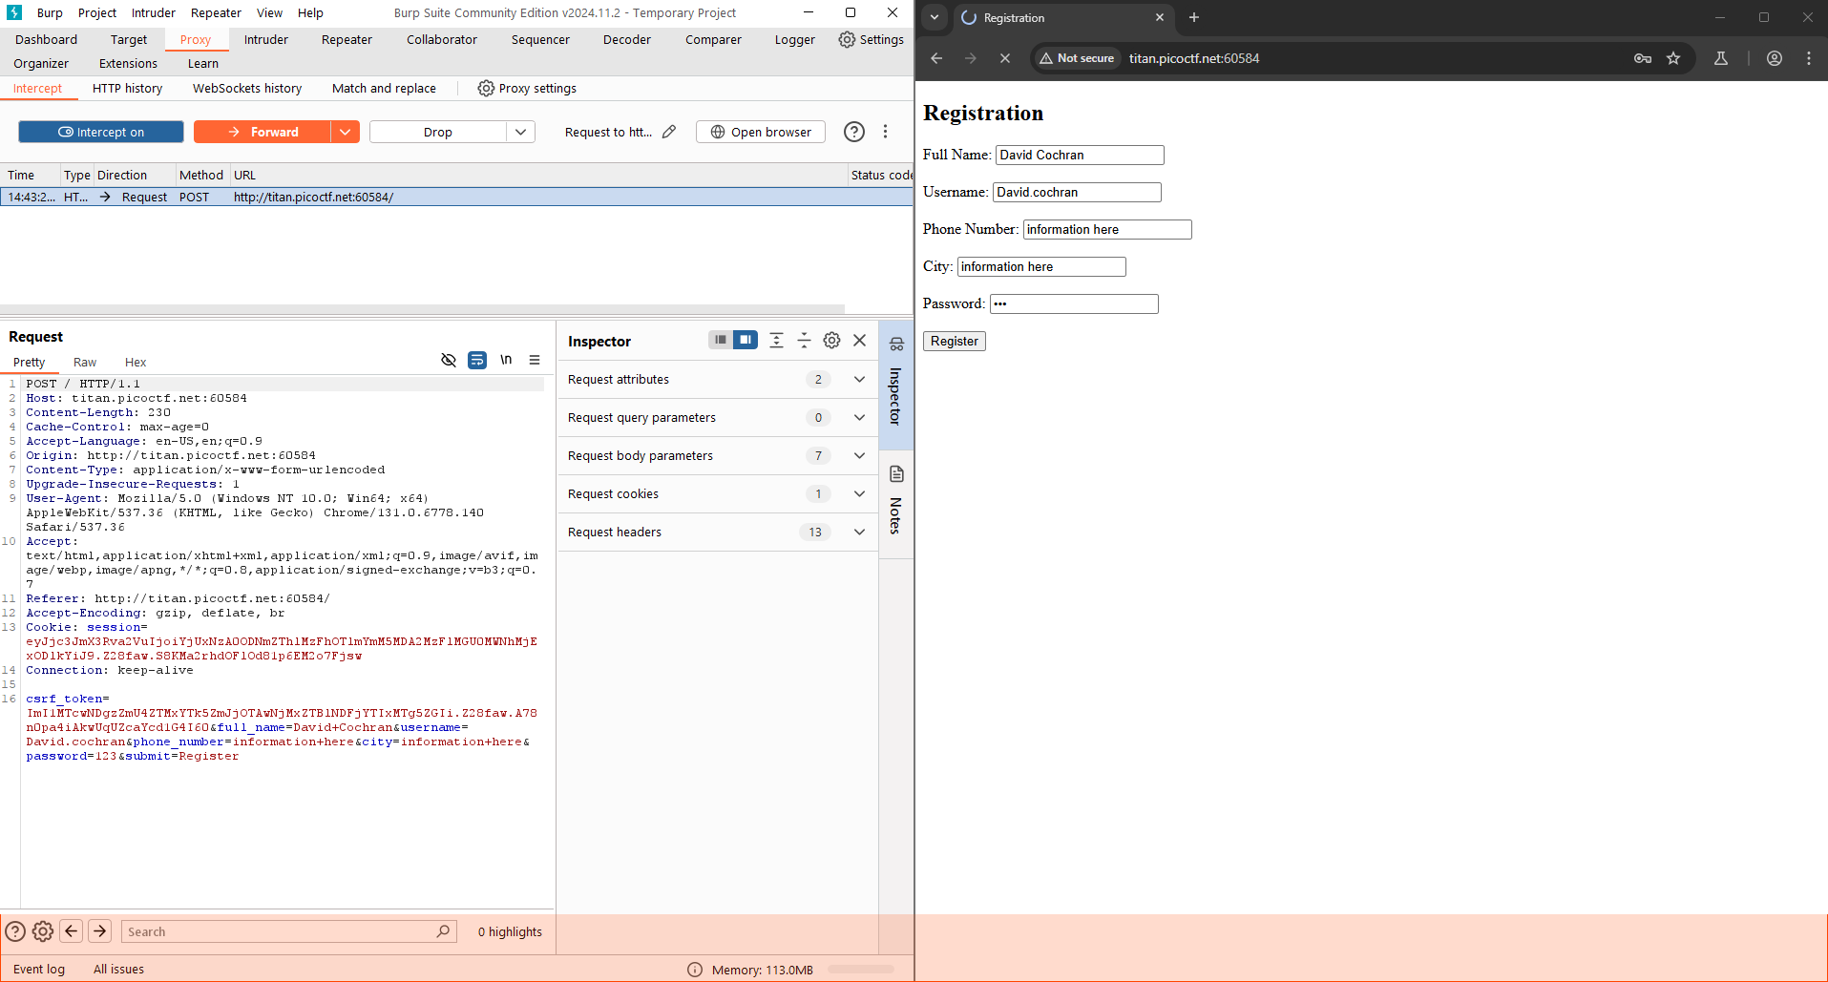Select the intercepted POST request row
This screenshot has width=1828, height=982.
coord(456,197)
